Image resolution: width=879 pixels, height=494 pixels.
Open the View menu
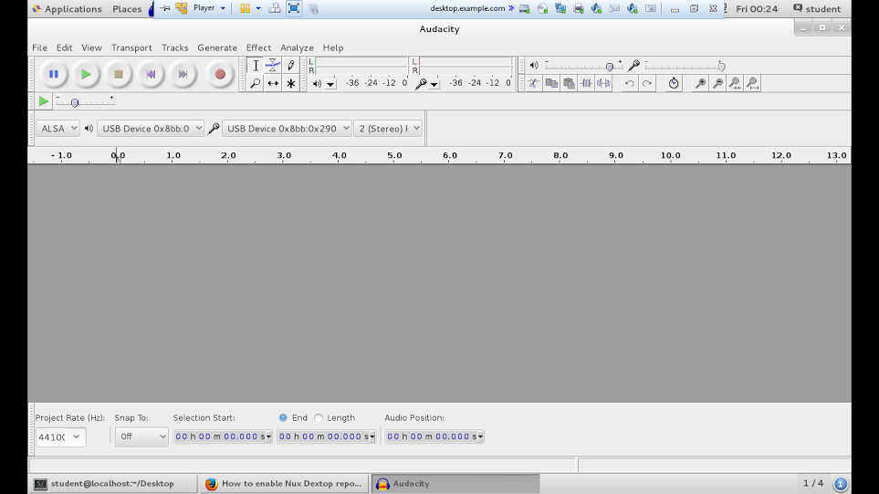(91, 47)
